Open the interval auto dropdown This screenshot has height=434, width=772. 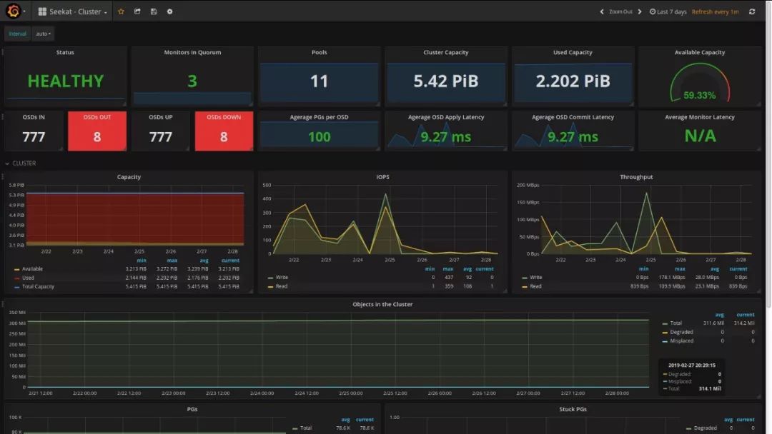[x=43, y=34]
